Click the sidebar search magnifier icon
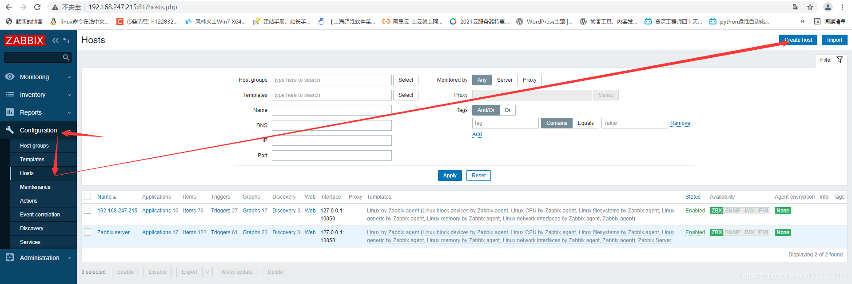 (66, 57)
